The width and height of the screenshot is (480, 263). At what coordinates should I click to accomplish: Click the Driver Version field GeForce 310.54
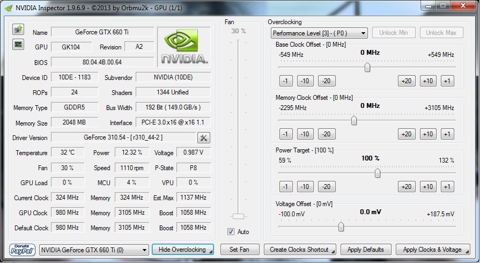(123, 137)
